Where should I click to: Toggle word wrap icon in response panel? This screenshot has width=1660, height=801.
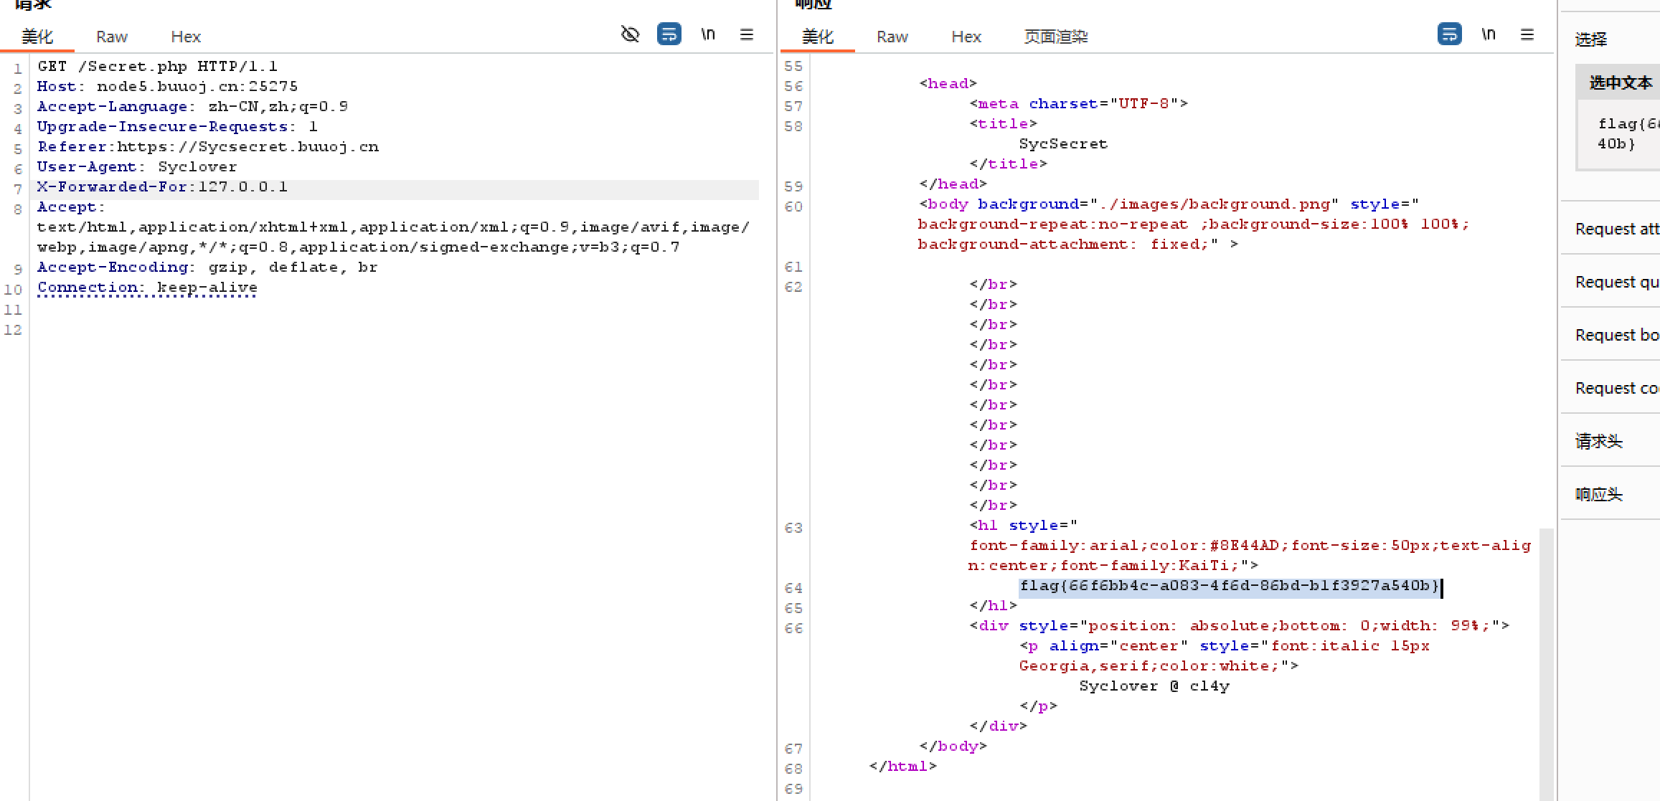point(1449,34)
